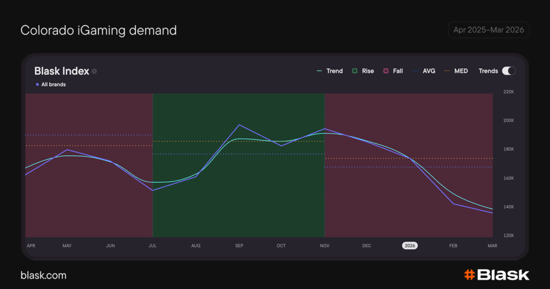
Task: Open the Apr 2025–Mar 2026 date range selector
Action: [488, 30]
